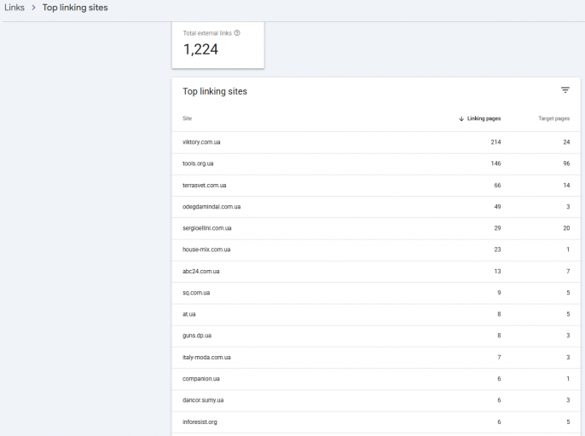Open the companion.ua row
585x436 pixels.
376,379
